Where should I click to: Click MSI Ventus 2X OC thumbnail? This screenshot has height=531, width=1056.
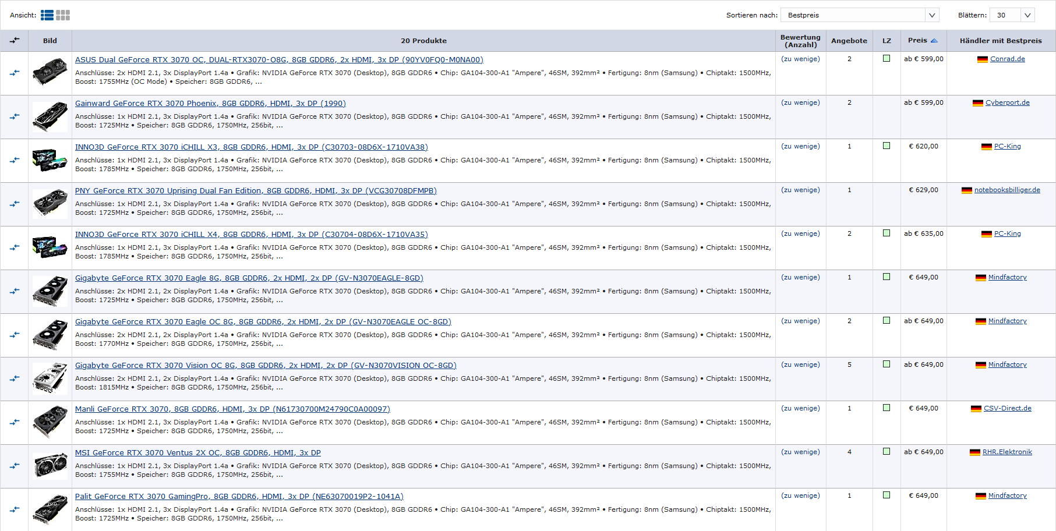(x=50, y=466)
